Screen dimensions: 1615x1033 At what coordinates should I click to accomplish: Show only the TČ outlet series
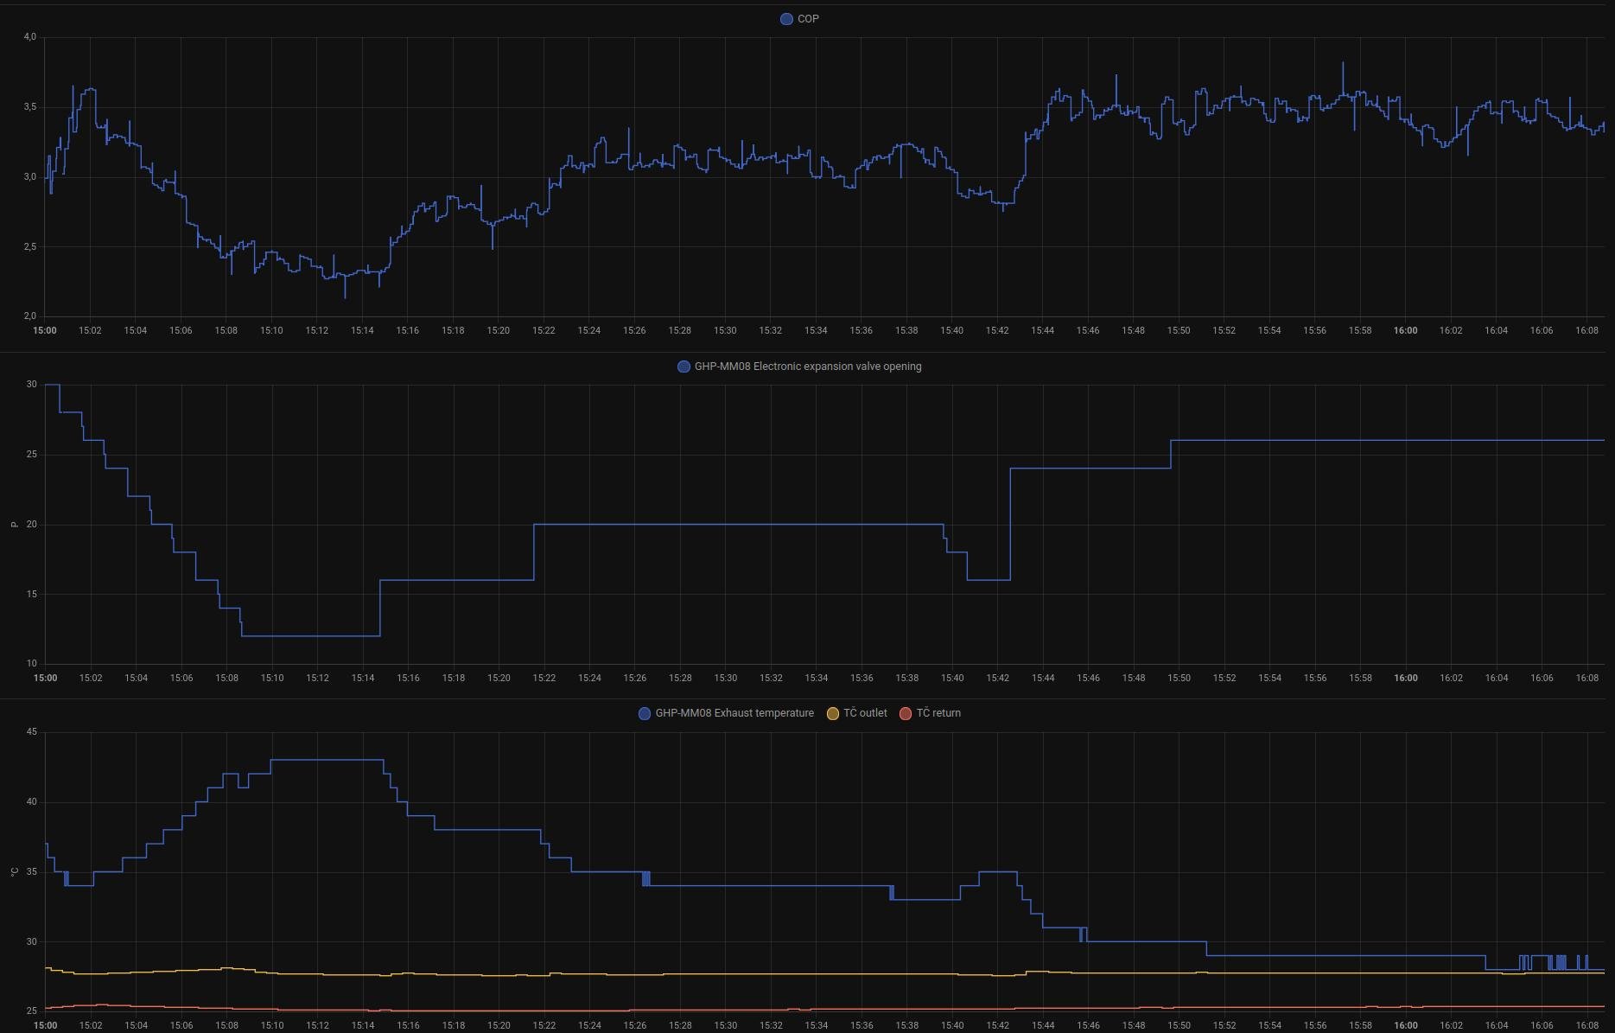click(x=865, y=713)
